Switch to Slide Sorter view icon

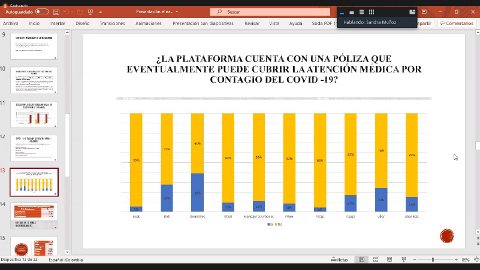376,260
